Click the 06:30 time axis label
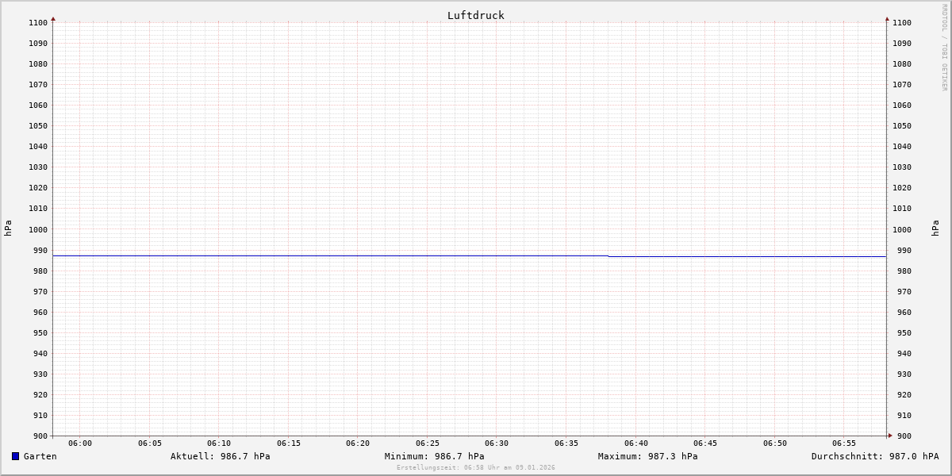Screen dimensions: 952x476 [497, 443]
